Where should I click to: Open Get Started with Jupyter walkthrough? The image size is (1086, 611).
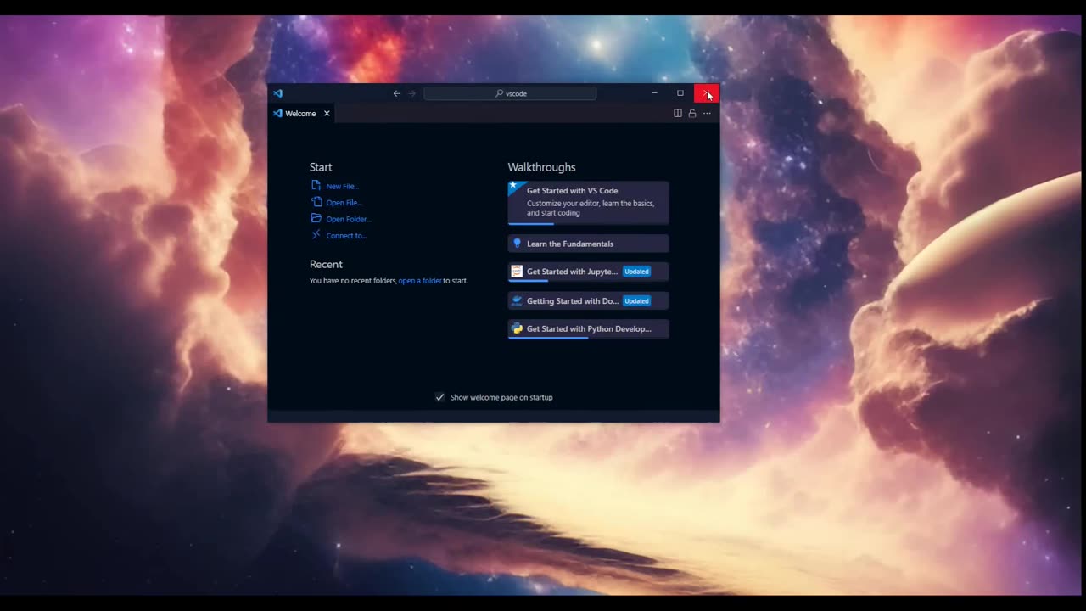588,272
